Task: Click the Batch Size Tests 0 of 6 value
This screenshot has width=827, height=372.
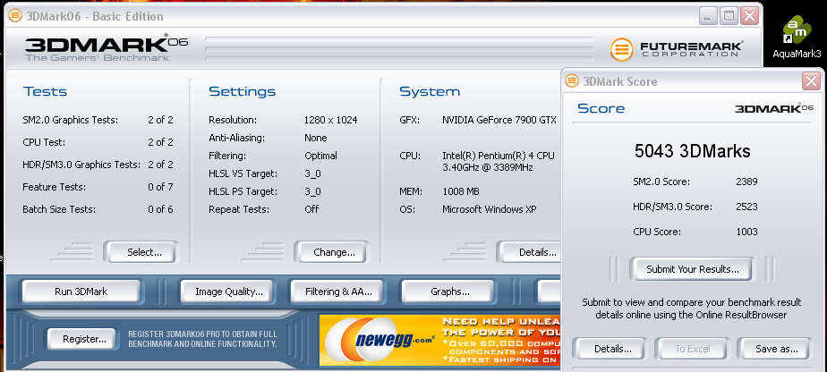Action: 160,209
